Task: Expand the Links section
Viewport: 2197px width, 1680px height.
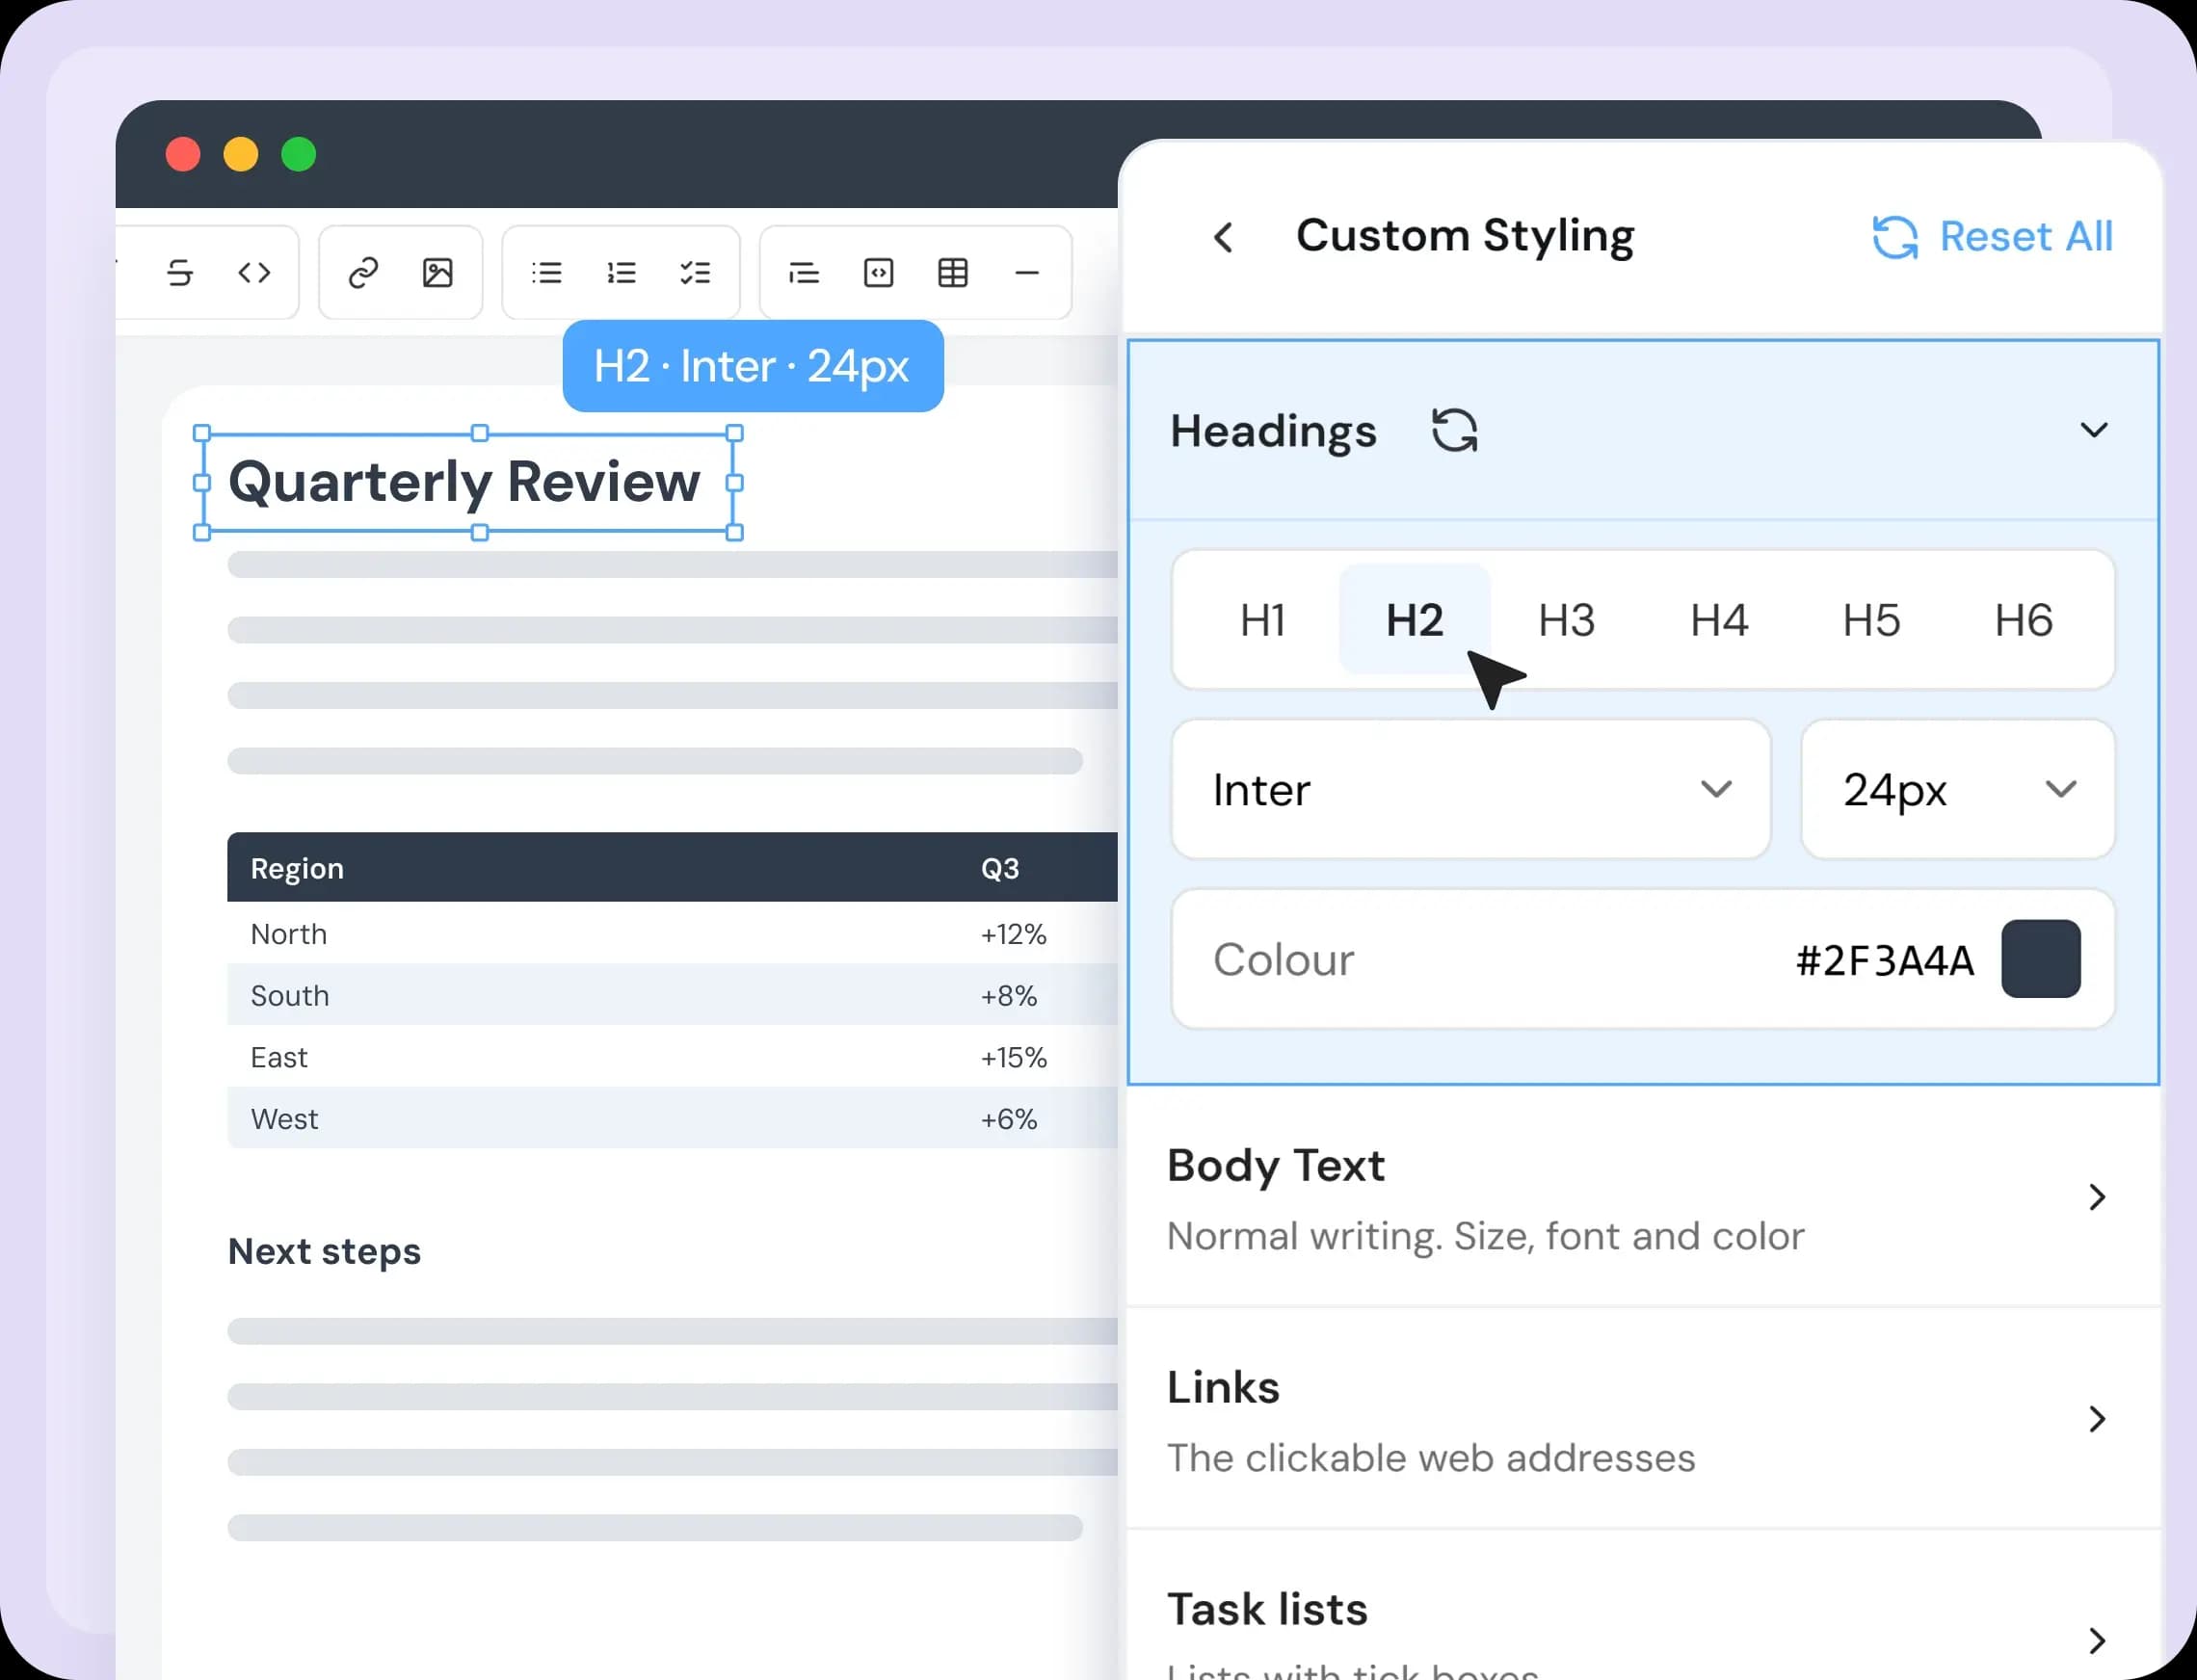Action: (1643, 1419)
